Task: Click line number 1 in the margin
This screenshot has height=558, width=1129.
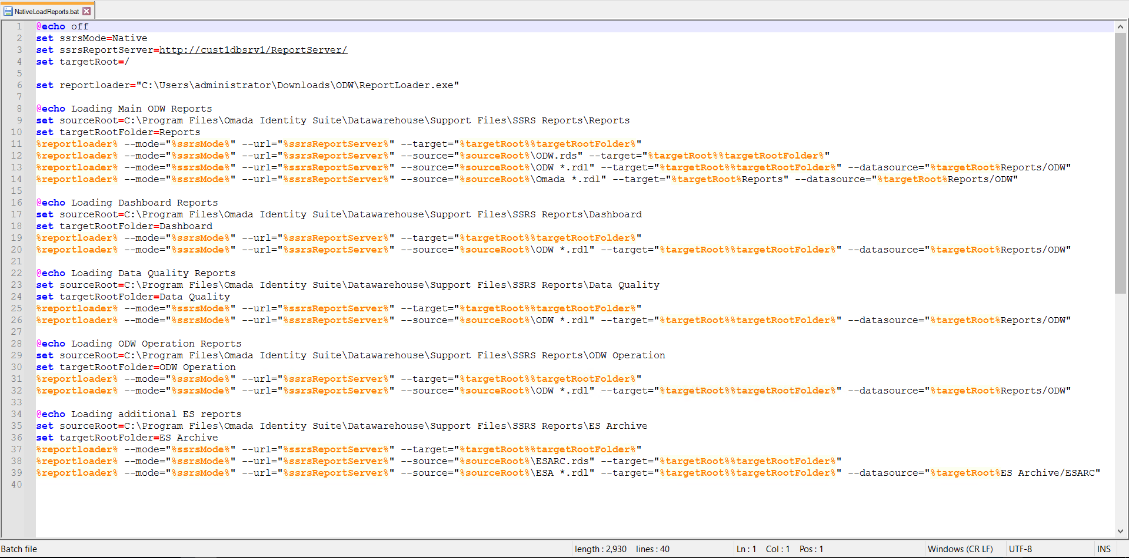Action: pos(19,26)
